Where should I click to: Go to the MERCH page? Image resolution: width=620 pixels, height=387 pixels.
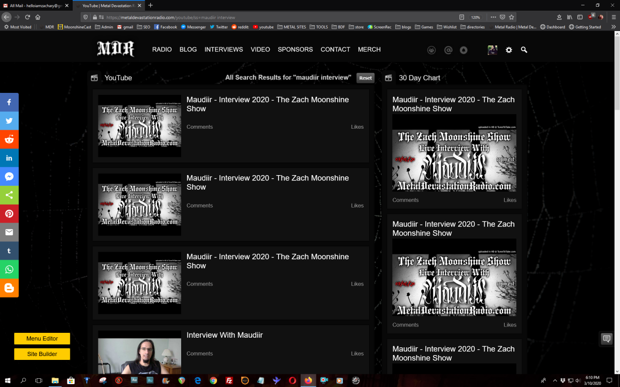point(369,49)
